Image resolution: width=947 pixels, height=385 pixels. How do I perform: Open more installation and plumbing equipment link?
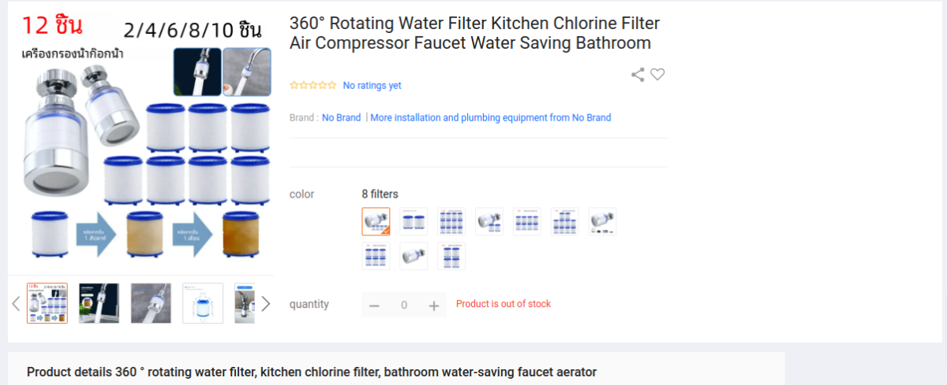(491, 117)
